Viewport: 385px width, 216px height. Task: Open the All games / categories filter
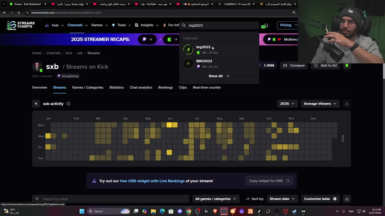tap(216, 199)
